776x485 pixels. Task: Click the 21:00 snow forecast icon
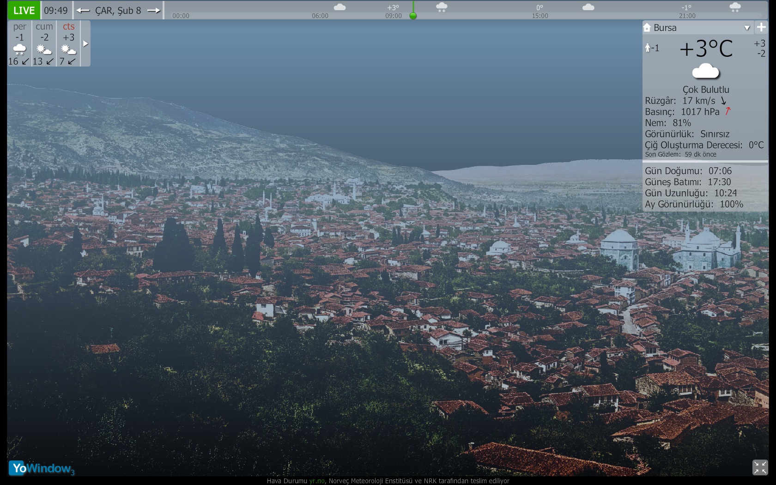point(734,7)
